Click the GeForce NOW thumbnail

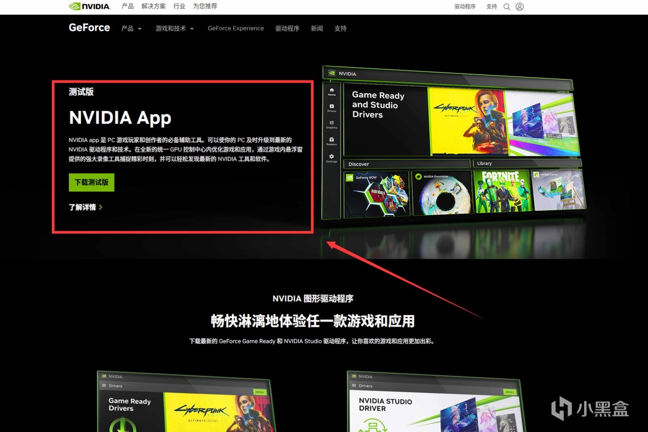tap(377, 193)
